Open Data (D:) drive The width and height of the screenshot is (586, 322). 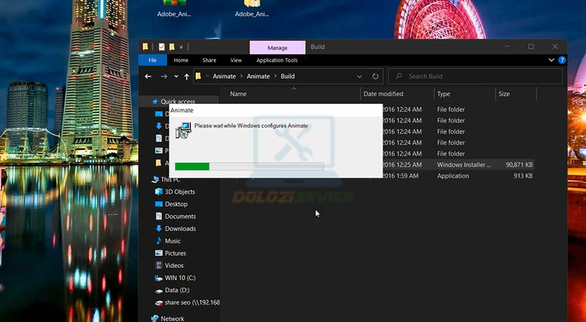pos(176,290)
